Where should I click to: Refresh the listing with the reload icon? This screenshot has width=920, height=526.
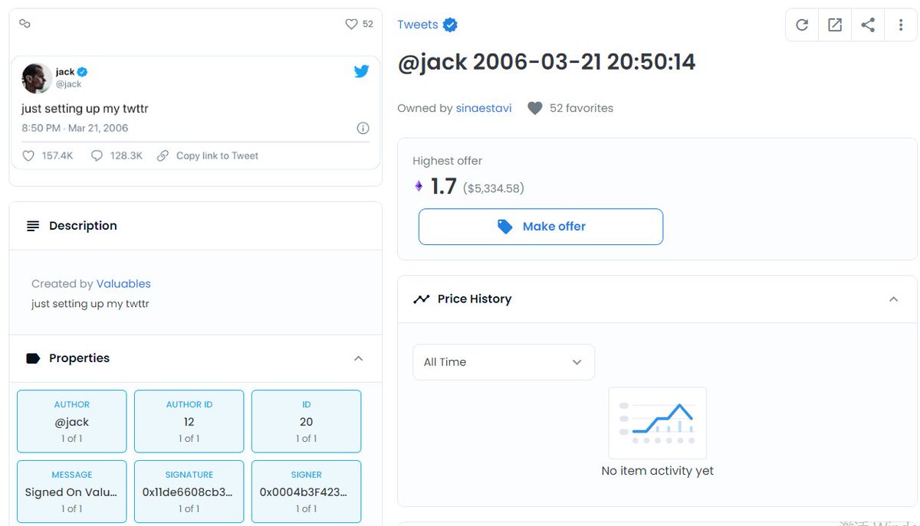801,25
